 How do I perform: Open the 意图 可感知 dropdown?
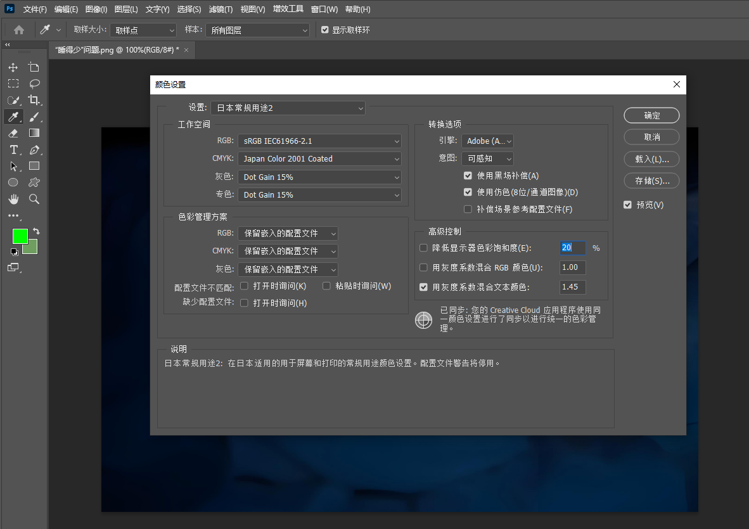click(488, 158)
